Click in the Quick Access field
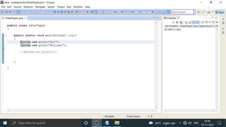The height and width of the screenshot is (127, 226). click(x=182, y=12)
